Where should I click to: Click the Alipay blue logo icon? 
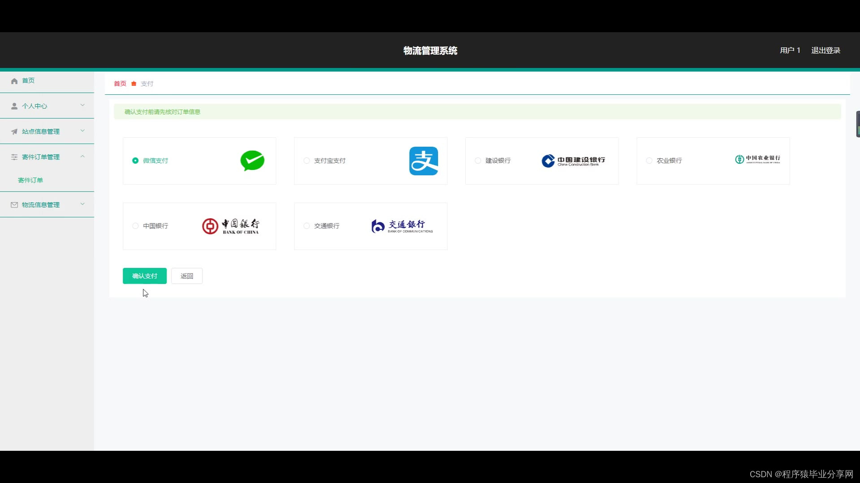(423, 161)
